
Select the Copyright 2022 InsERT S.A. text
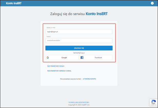tap(79, 105)
